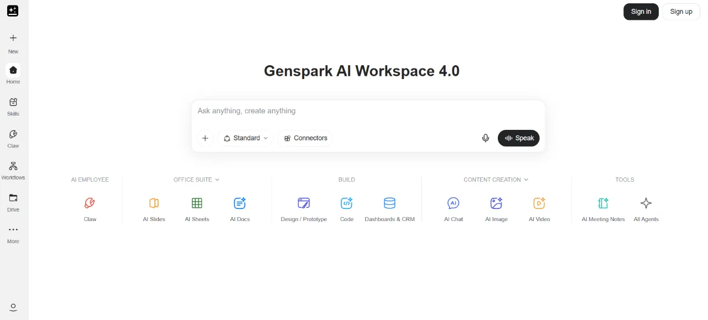Expand the OFFICE SUITE category chevron

click(x=217, y=180)
